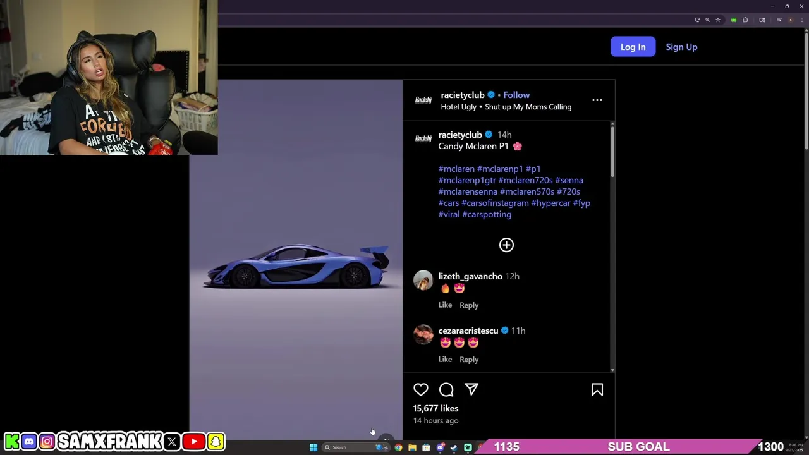Open the browser three-dot menu

coord(801,20)
